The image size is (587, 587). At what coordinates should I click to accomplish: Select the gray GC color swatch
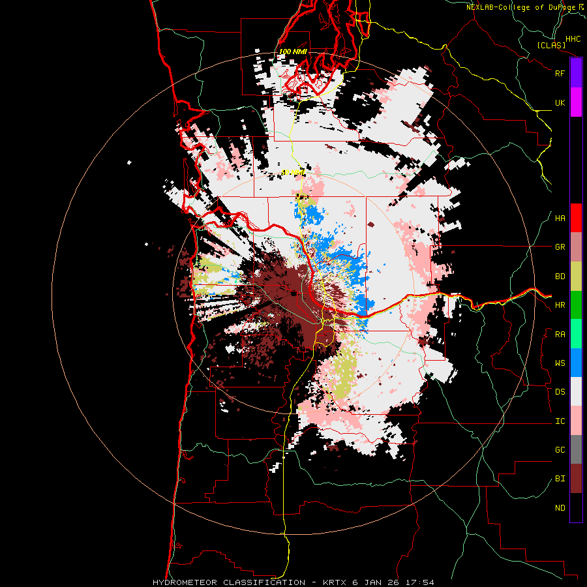pos(576,449)
